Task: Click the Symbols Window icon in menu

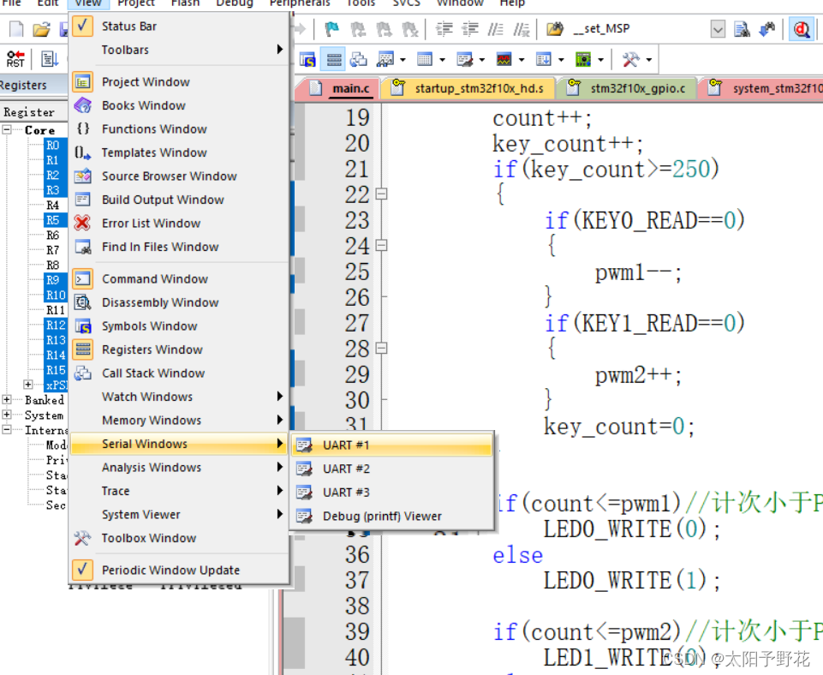Action: pyautogui.click(x=82, y=326)
